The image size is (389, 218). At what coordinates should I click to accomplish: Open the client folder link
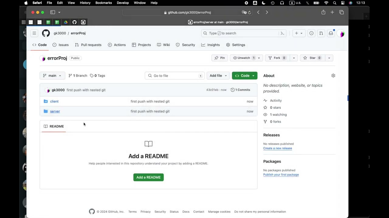(x=54, y=101)
